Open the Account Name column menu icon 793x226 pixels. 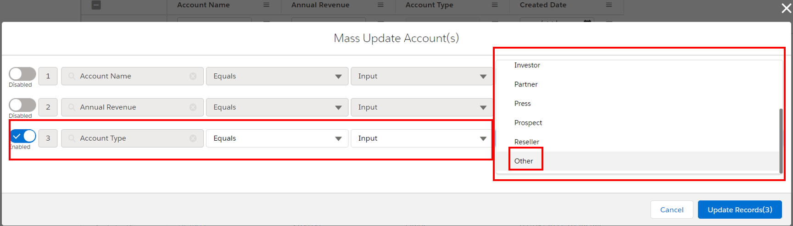pos(266,5)
